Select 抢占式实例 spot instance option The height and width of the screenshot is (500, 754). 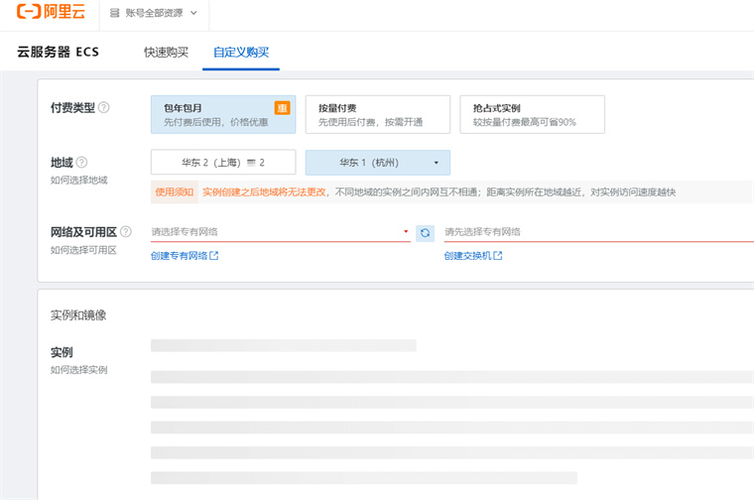(x=532, y=114)
